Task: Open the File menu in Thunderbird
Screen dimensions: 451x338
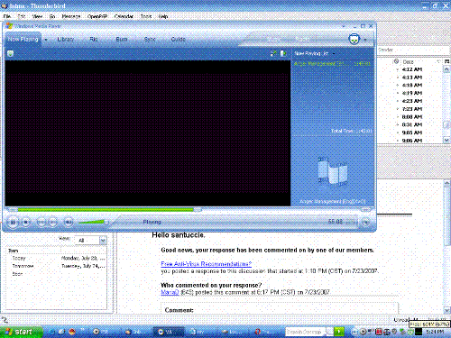Action: pos(7,16)
